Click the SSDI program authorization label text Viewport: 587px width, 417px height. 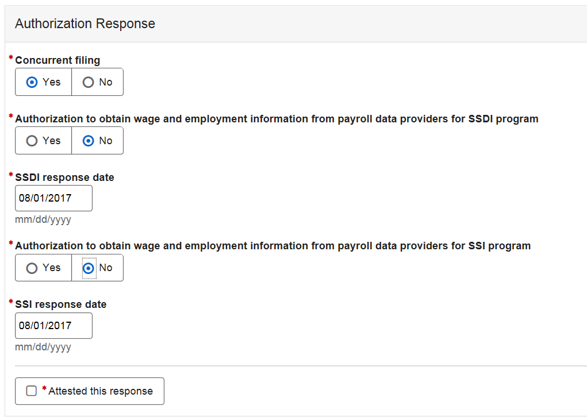coord(277,119)
